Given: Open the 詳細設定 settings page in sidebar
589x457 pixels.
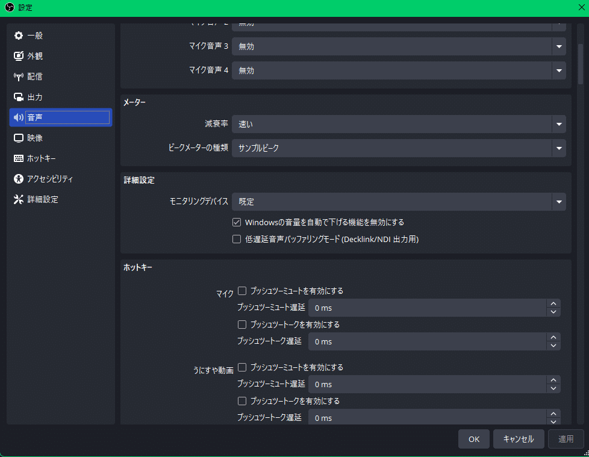Looking at the screenshot, I should (61, 199).
